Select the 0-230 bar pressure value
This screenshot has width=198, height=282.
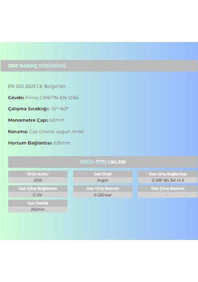[103, 195]
